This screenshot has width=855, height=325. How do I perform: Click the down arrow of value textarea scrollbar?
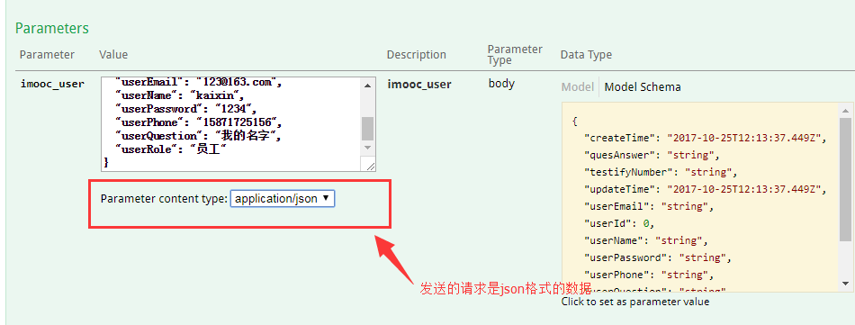coord(367,148)
